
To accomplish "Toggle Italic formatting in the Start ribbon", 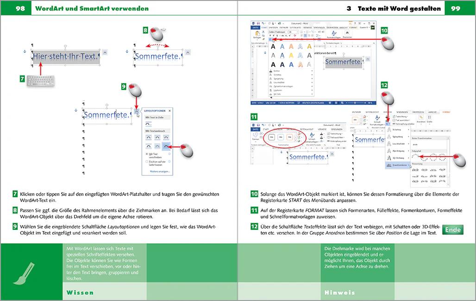I will tap(274, 36).
